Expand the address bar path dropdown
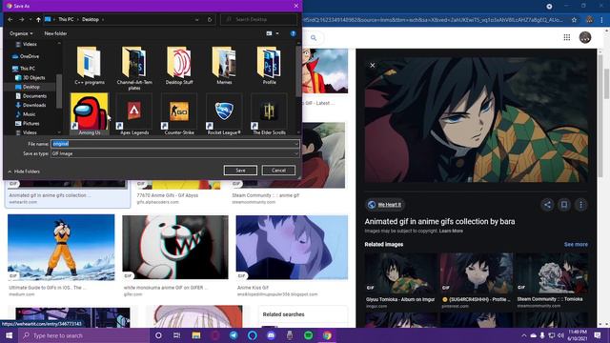This screenshot has height=343, width=610. 197,19
